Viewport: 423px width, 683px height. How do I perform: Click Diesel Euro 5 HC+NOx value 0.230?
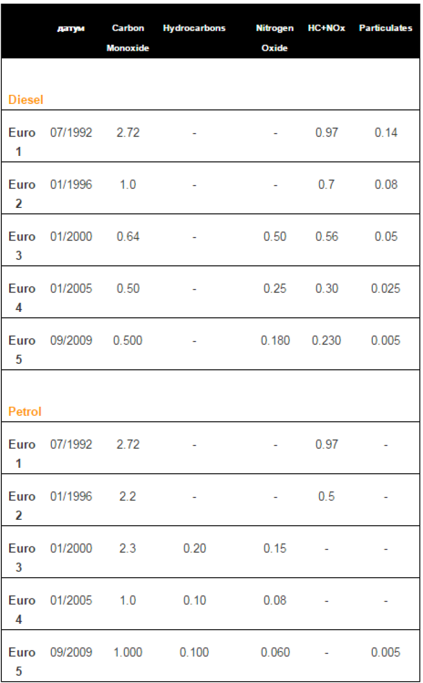(x=326, y=340)
